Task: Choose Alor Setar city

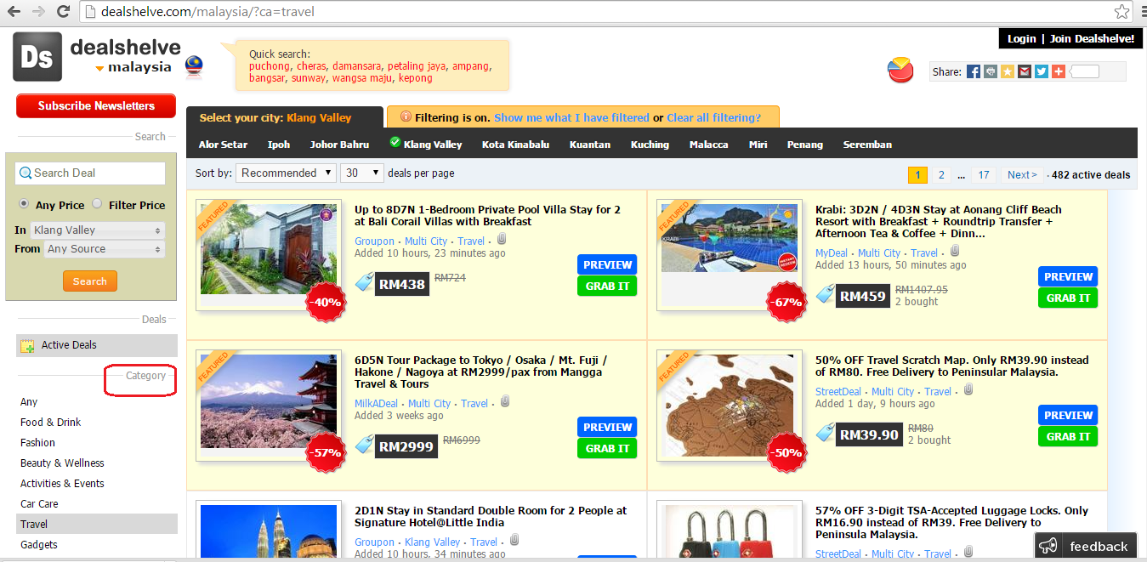Action: tap(223, 145)
